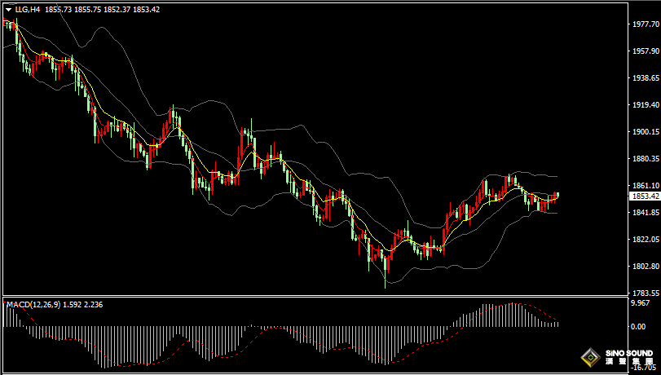Image resolution: width=661 pixels, height=375 pixels.
Task: Select the MACD(12,26,9) indicator label
Action: coord(33,305)
